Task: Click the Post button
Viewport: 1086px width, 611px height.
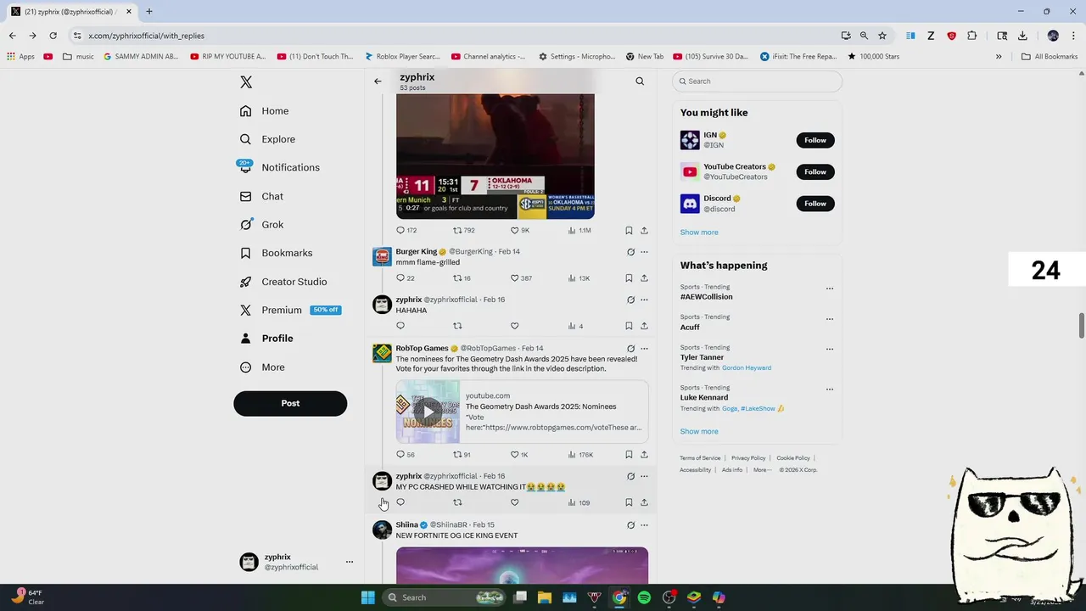Action: (290, 403)
